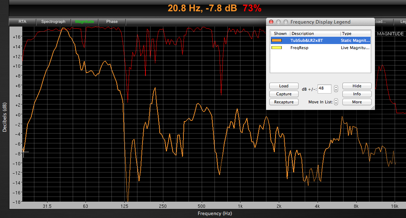Viewport: 406px width, 218px height.
Task: Click the Move In List stepper
Action: pyautogui.click(x=336, y=102)
